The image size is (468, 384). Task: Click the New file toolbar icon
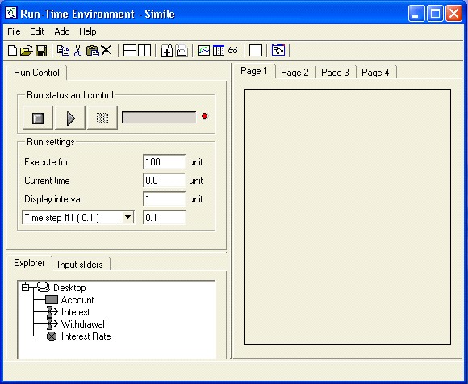(x=12, y=51)
